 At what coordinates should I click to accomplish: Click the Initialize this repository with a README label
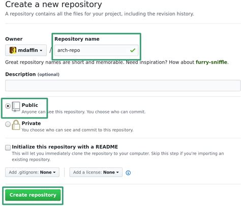pos(65,147)
